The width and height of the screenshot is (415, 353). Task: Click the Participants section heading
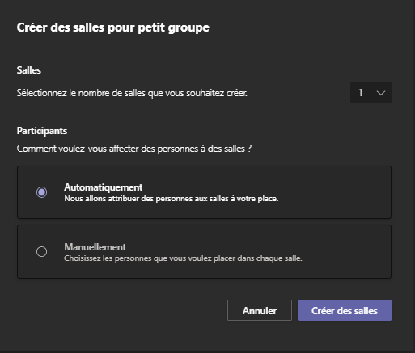[42, 131]
